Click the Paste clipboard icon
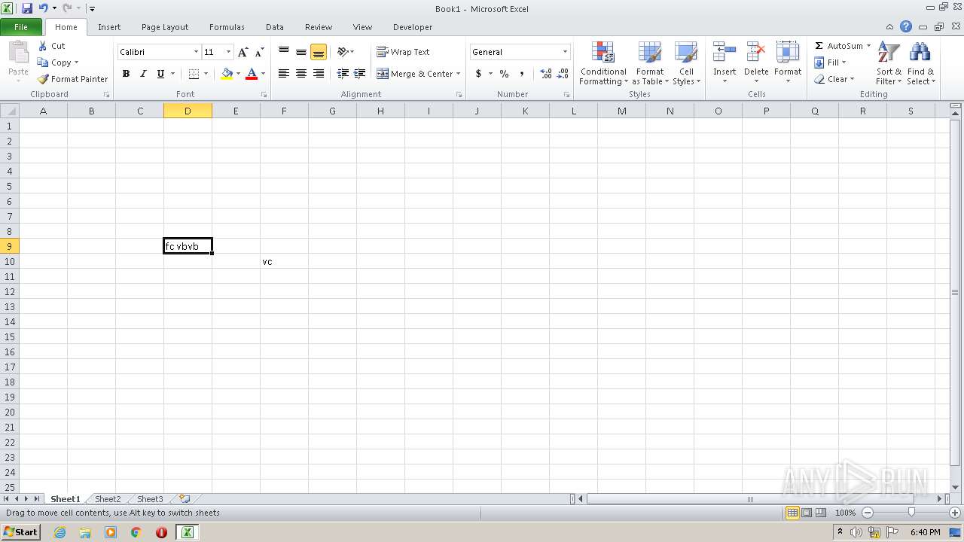The height and width of the screenshot is (542, 964). tap(18, 53)
